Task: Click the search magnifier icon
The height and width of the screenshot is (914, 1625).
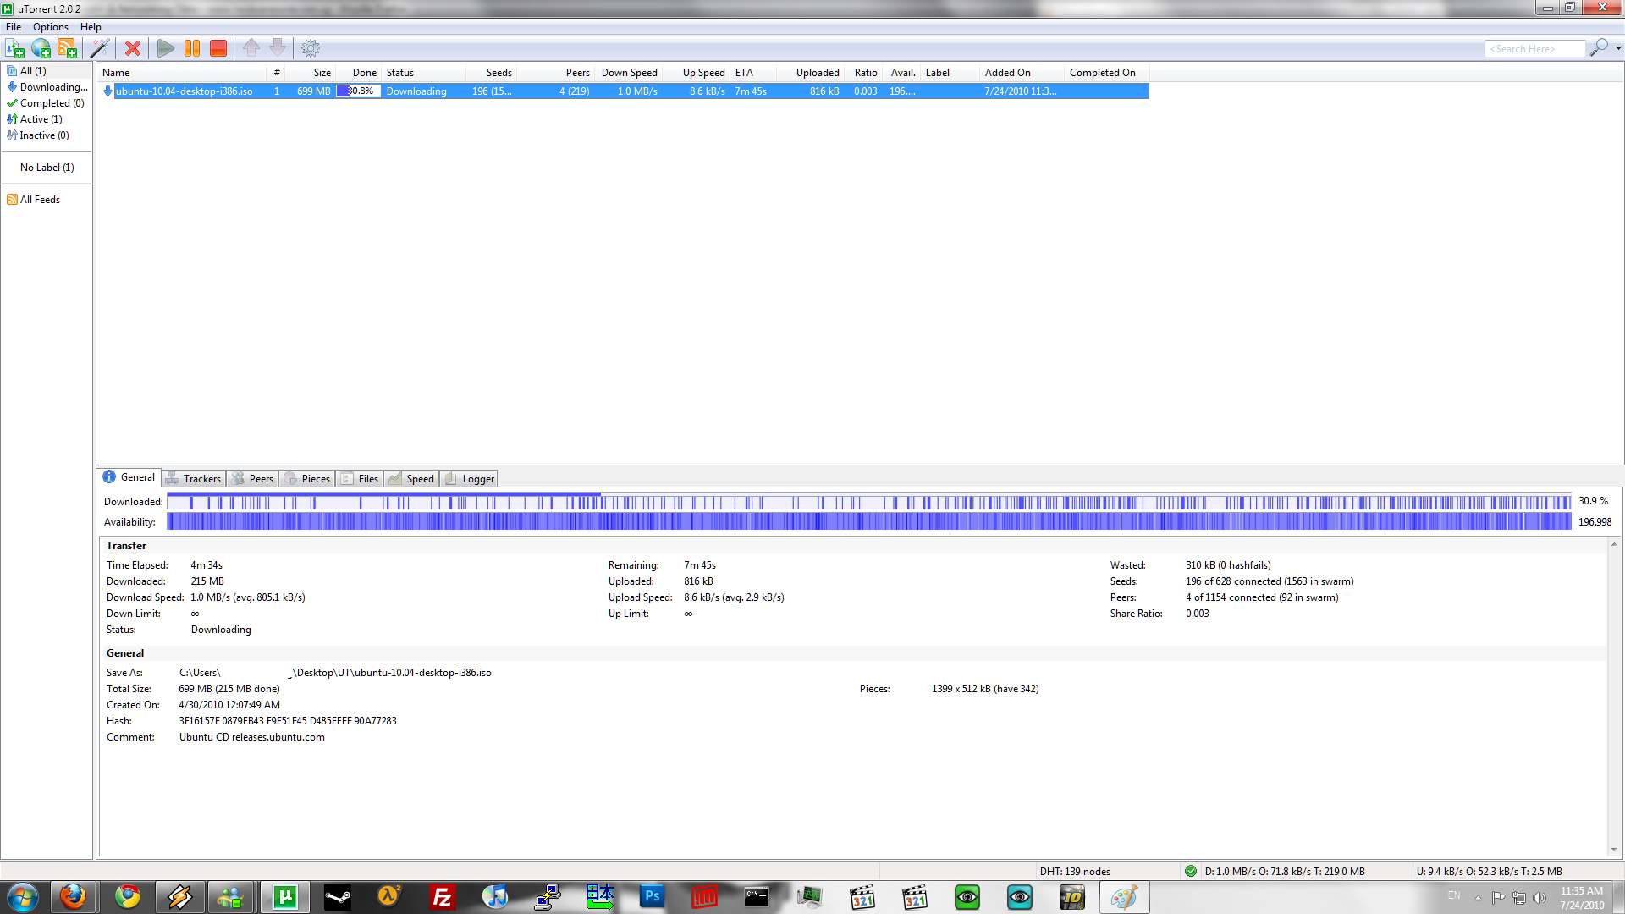Action: (1599, 48)
